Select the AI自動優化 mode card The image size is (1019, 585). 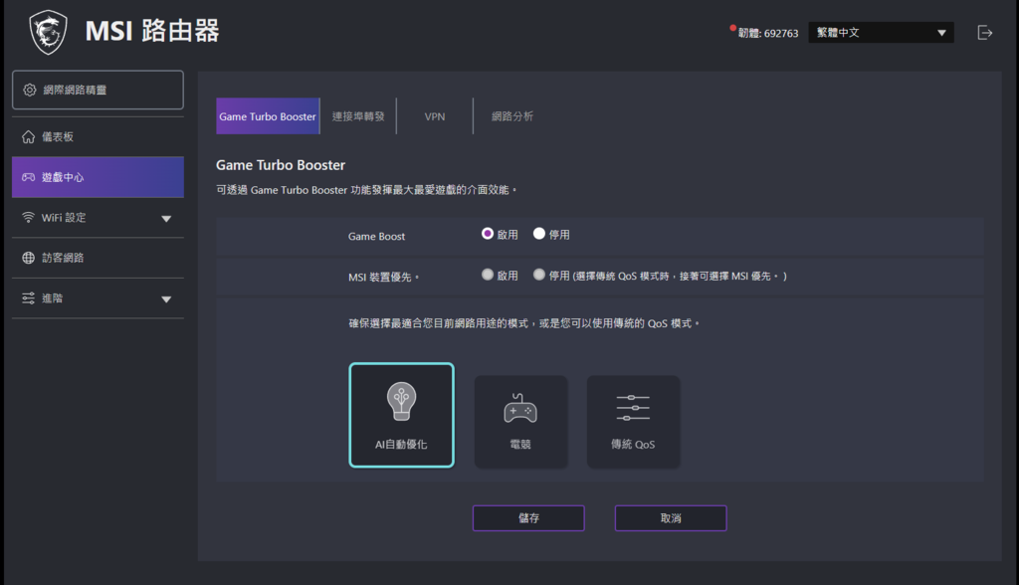click(x=402, y=415)
